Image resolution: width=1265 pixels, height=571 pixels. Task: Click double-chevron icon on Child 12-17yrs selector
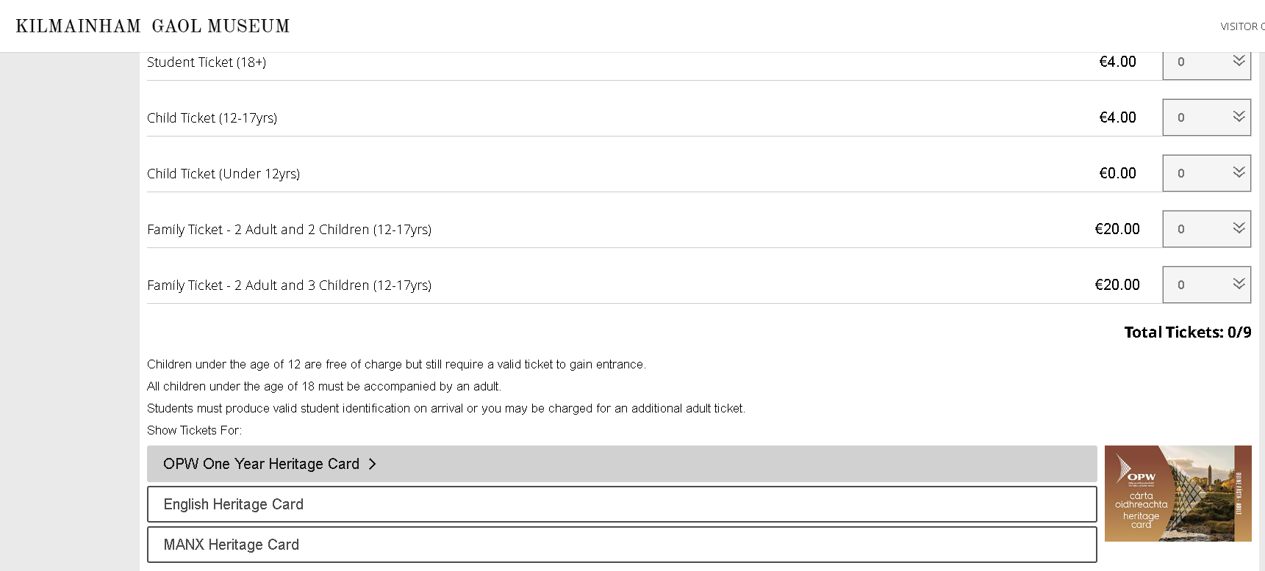click(1239, 116)
